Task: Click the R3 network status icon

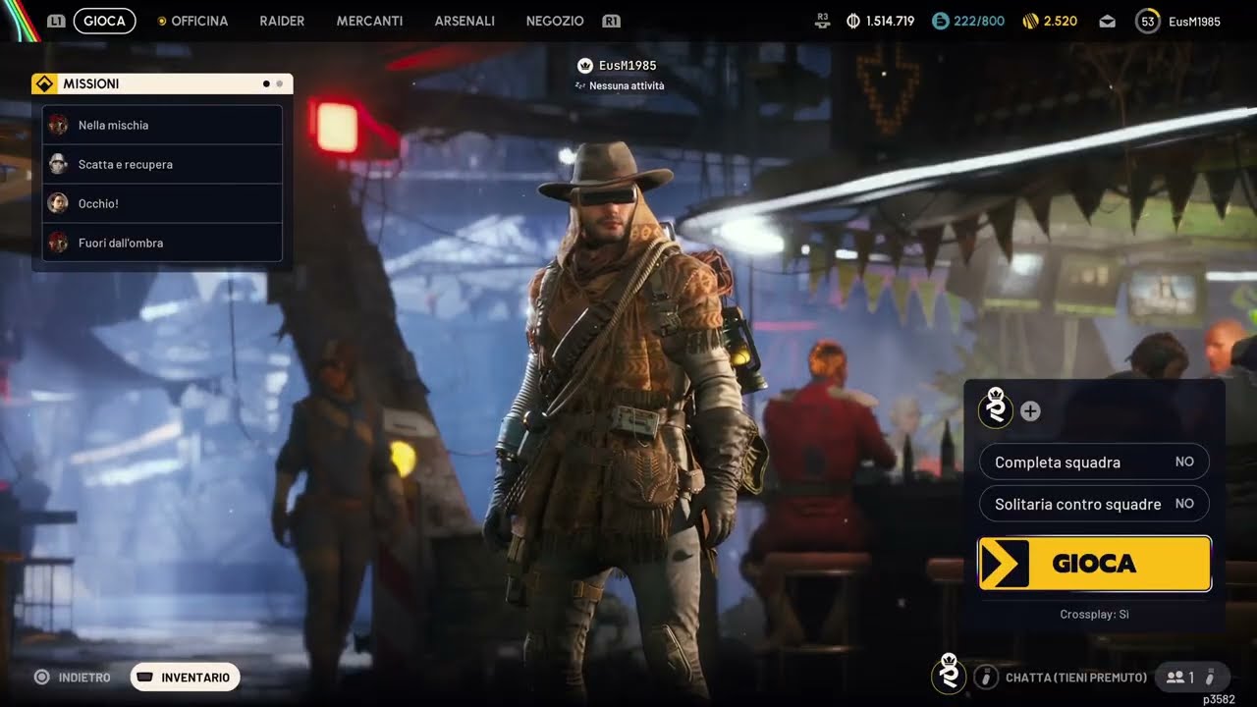Action: [823, 21]
